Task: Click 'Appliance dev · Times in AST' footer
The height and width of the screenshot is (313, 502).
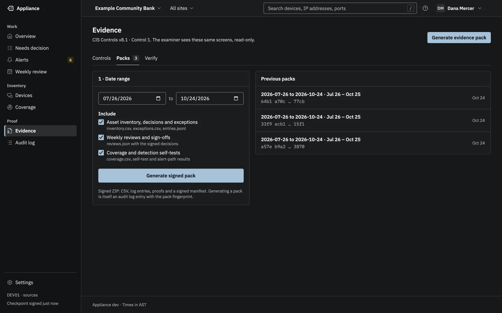Action: (119, 305)
